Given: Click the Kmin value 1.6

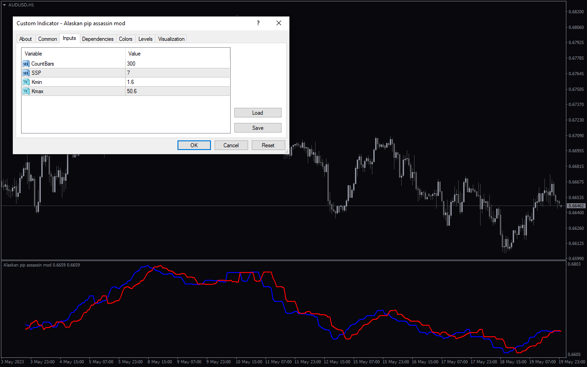Looking at the screenshot, I should pyautogui.click(x=130, y=82).
